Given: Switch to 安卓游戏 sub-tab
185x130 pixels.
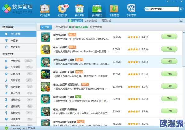Looking at the screenshot, I should click(75, 21).
